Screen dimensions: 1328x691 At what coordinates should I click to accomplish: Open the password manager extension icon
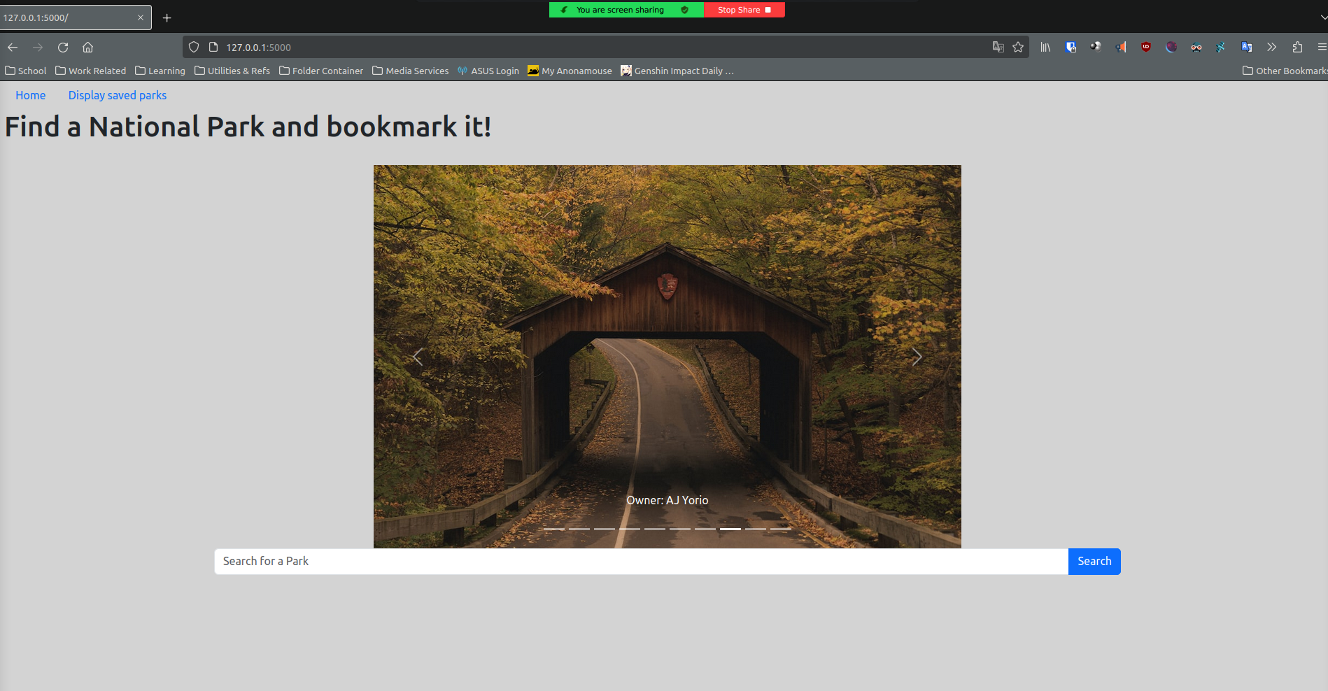[x=1071, y=47]
